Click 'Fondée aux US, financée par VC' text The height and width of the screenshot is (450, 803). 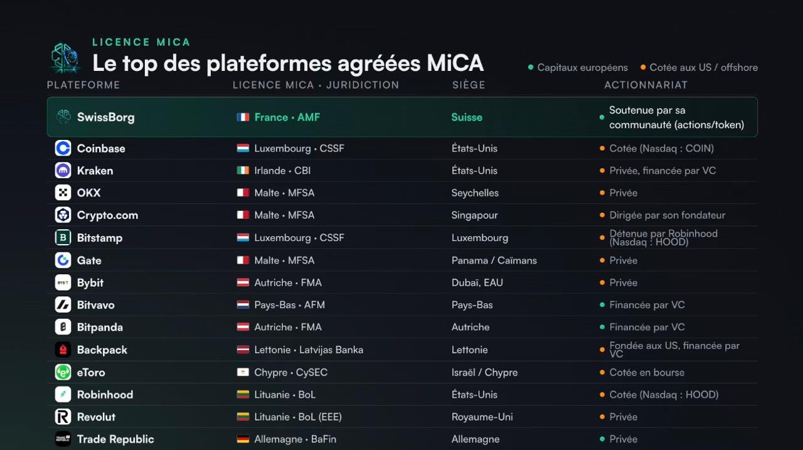tap(674, 350)
